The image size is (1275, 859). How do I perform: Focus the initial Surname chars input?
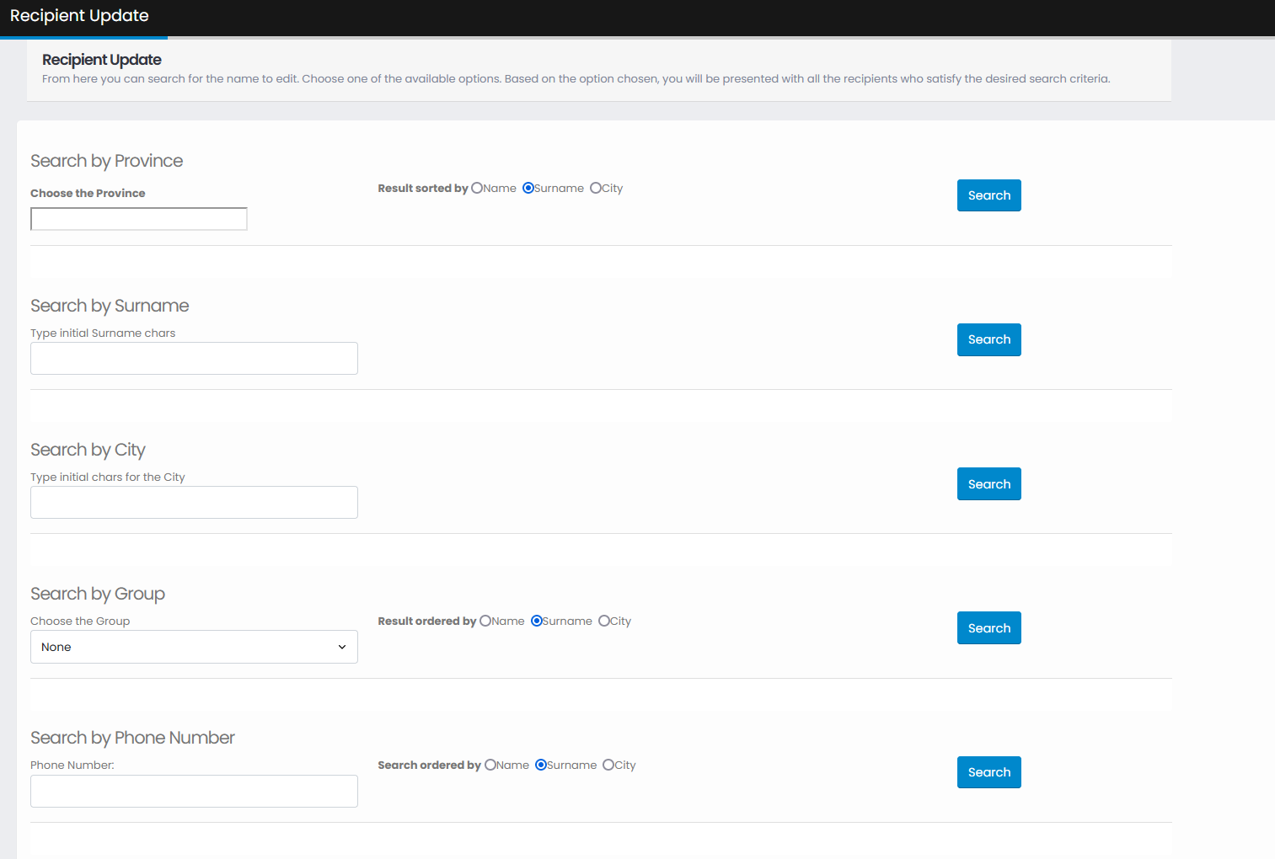pyautogui.click(x=194, y=359)
